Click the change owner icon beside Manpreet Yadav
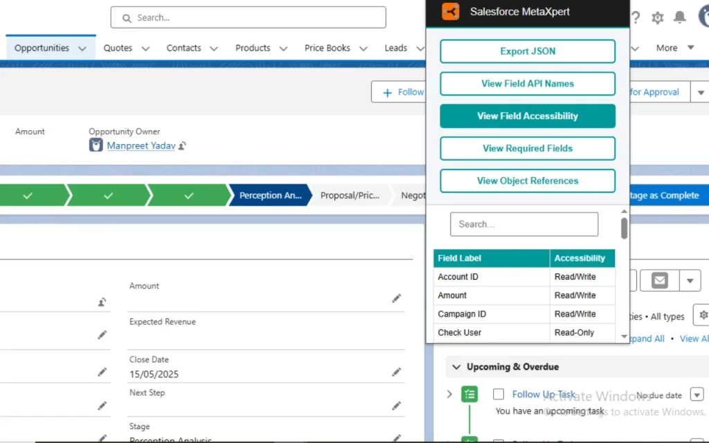This screenshot has height=443, width=709. pyautogui.click(x=182, y=146)
